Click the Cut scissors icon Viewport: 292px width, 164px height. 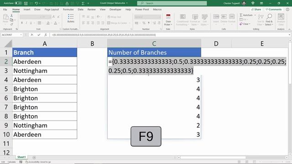coord(11,16)
